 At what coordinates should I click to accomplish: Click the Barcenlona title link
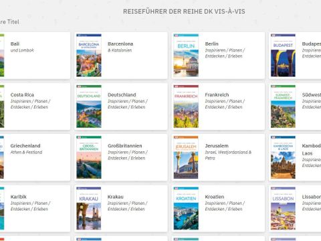coord(120,44)
